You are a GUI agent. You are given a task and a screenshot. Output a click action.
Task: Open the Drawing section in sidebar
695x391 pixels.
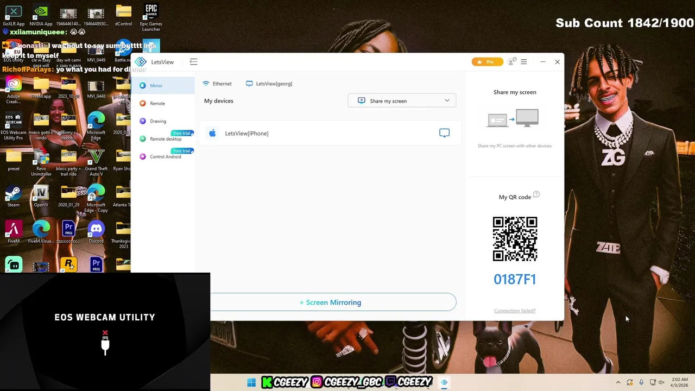click(x=162, y=121)
